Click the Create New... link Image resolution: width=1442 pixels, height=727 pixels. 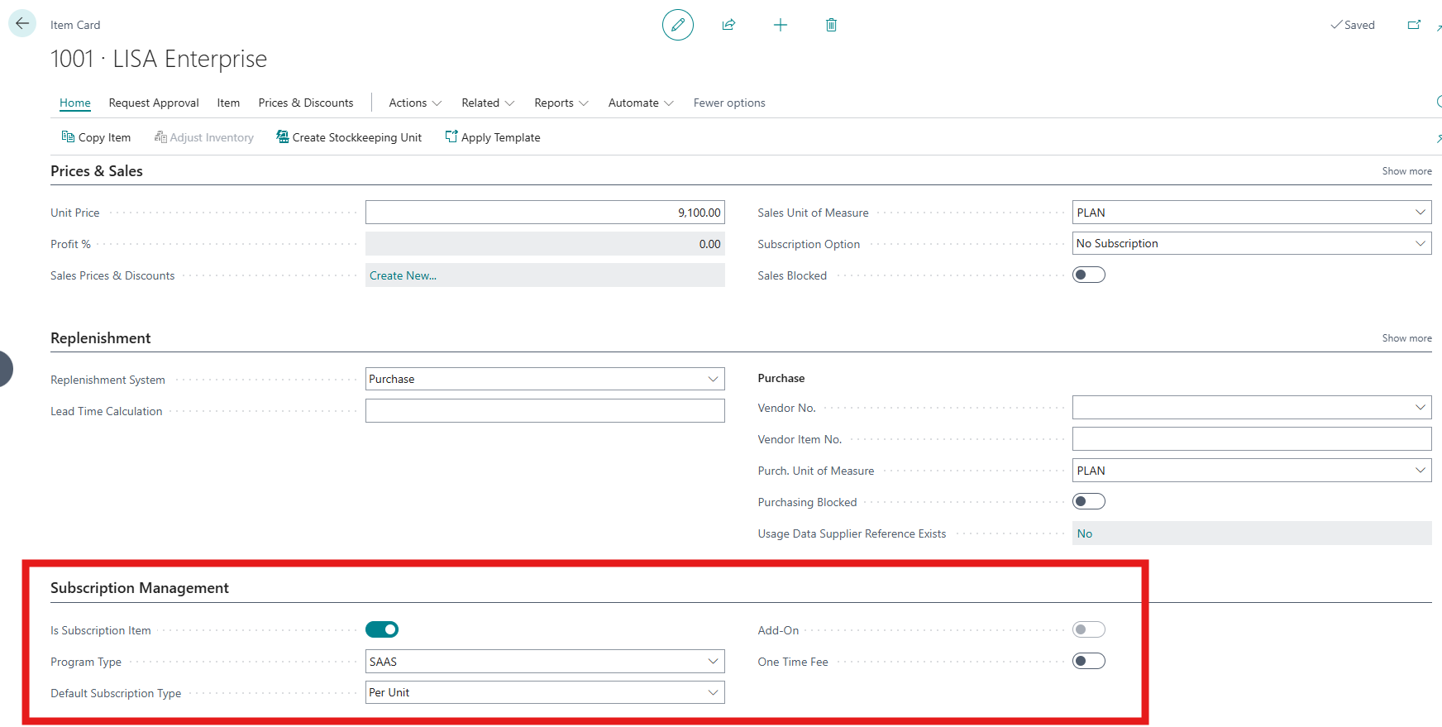coord(403,275)
